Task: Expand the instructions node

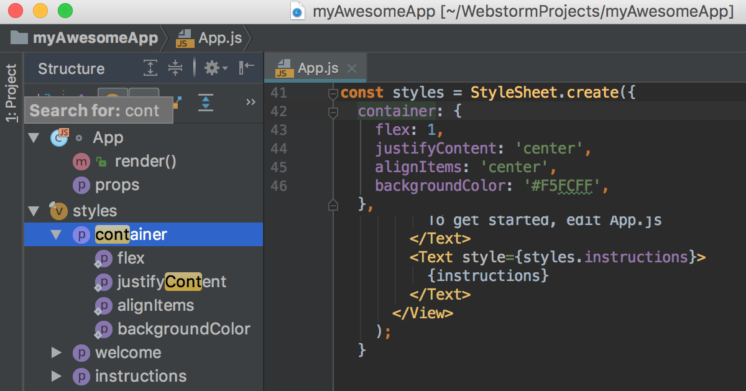Action: click(57, 377)
